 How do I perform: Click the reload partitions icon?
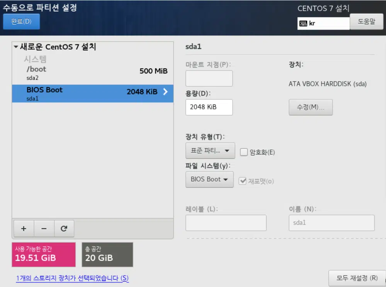pos(64,228)
